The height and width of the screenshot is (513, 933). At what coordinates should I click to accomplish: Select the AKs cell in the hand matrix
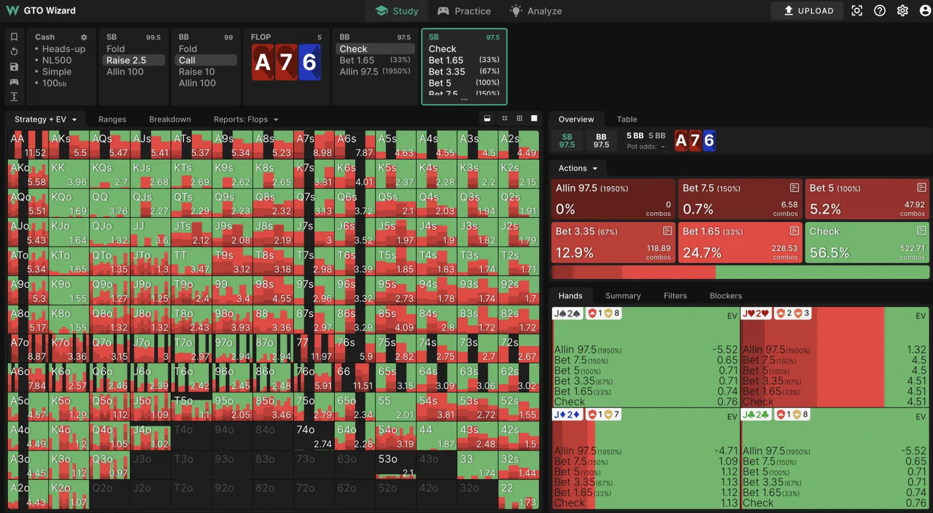pyautogui.click(x=69, y=145)
